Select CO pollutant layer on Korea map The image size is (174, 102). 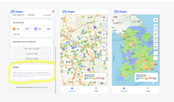click(x=155, y=43)
